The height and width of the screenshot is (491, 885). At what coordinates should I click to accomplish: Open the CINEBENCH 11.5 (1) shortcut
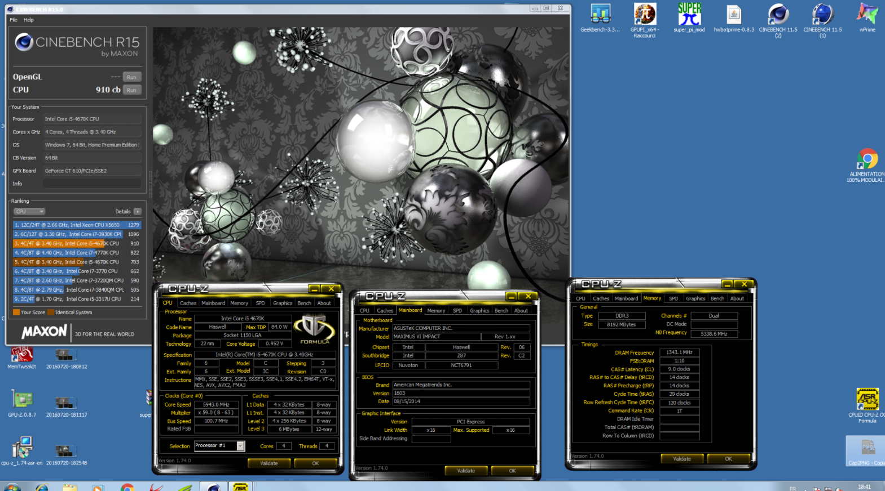click(822, 20)
